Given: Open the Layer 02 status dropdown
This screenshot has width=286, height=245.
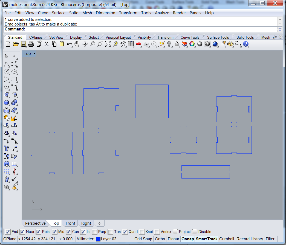Looking at the screenshot, I should (x=114, y=239).
